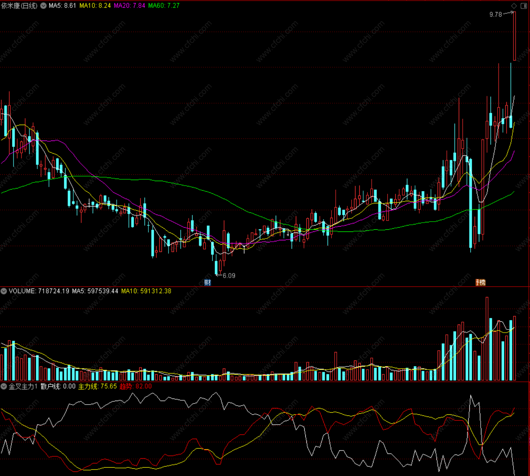Select the MA20: 7.84 label
Screen dimensions: 530x476
pyautogui.click(x=129, y=6)
